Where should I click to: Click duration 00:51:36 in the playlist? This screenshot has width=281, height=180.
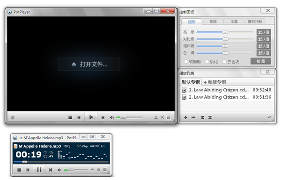point(262,97)
